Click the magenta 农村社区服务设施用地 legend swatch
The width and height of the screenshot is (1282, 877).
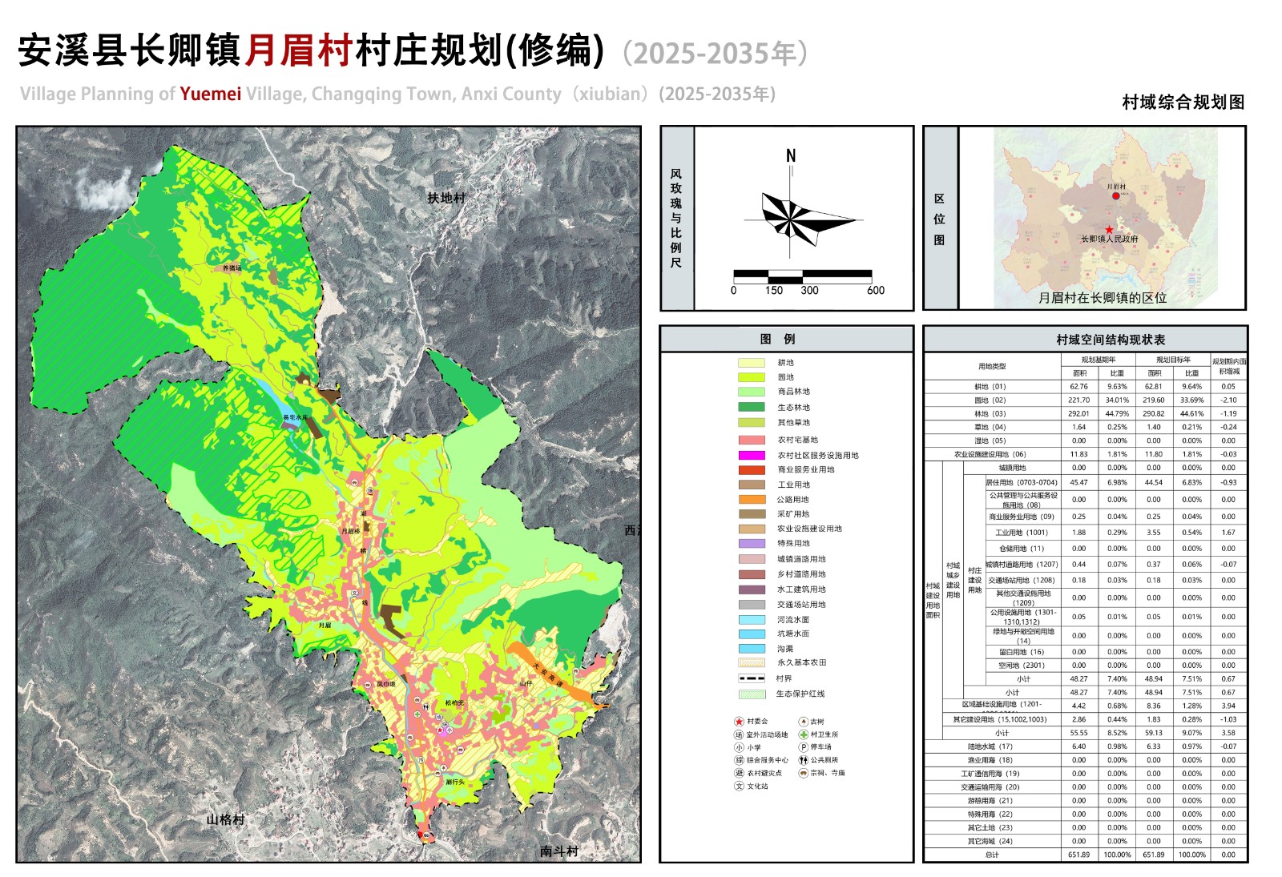[x=752, y=455]
